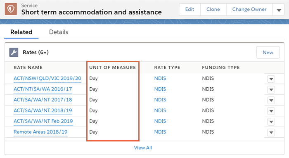Click NDIS rate type in Remote Areas row
The height and width of the screenshot is (158, 289).
click(160, 132)
